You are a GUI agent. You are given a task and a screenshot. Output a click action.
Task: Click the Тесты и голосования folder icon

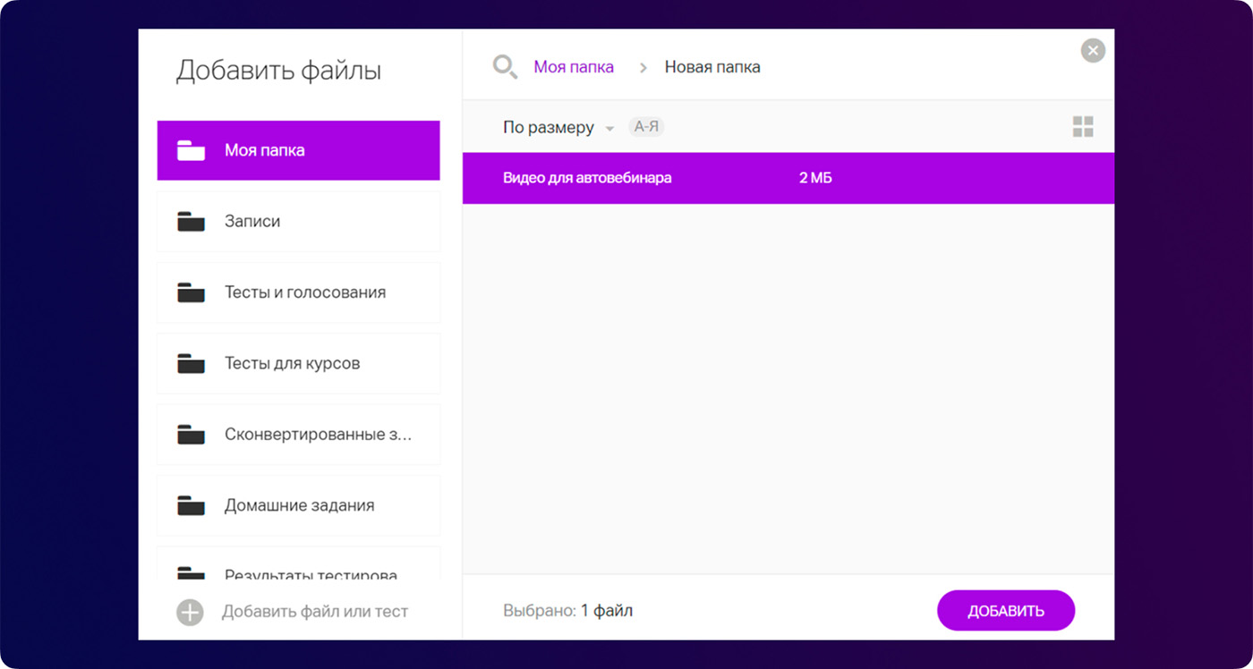(x=191, y=292)
